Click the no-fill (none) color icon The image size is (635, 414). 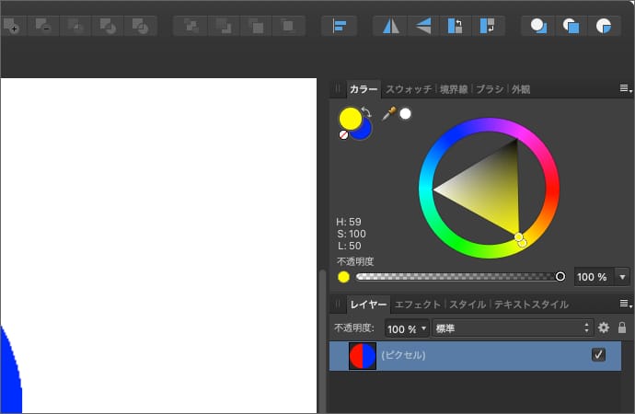click(343, 134)
